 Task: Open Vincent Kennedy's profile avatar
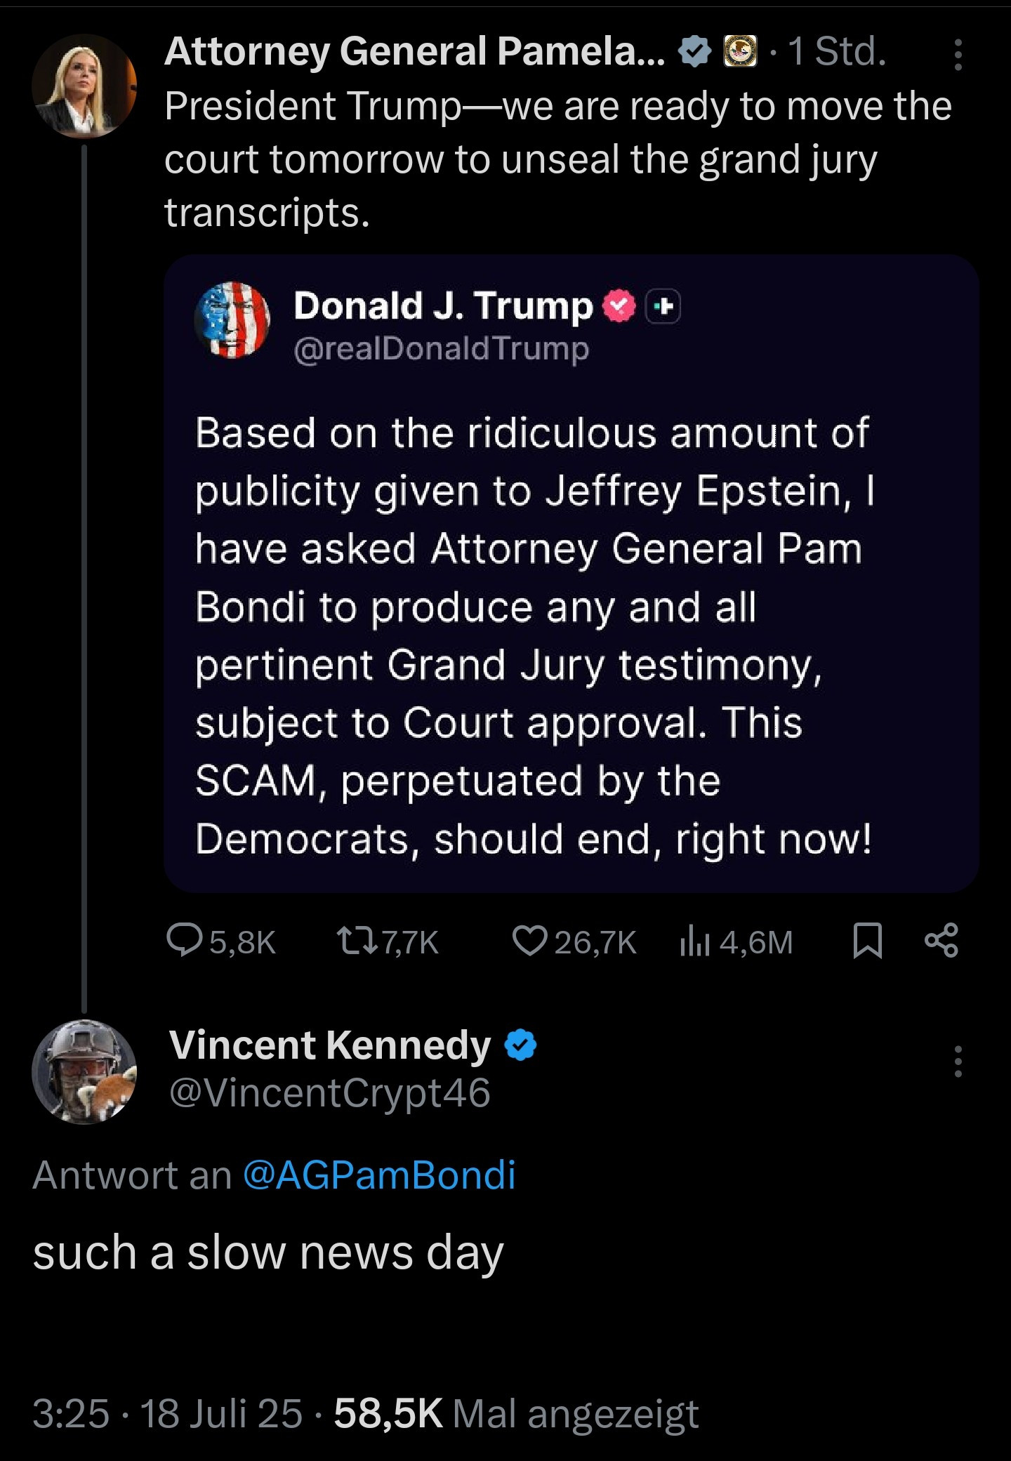(x=84, y=1072)
